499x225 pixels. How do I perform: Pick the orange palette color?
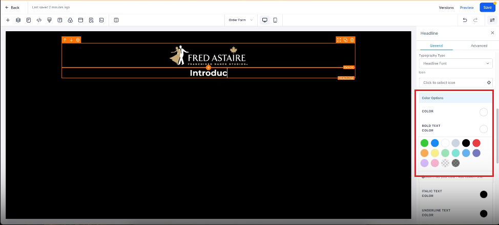[424, 153]
